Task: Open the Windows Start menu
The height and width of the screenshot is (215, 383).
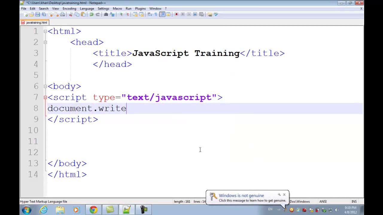Action: click(x=26, y=210)
